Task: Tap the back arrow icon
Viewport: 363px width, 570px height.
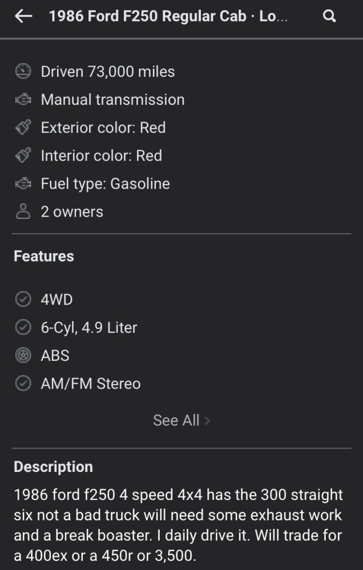Action: [x=23, y=17]
